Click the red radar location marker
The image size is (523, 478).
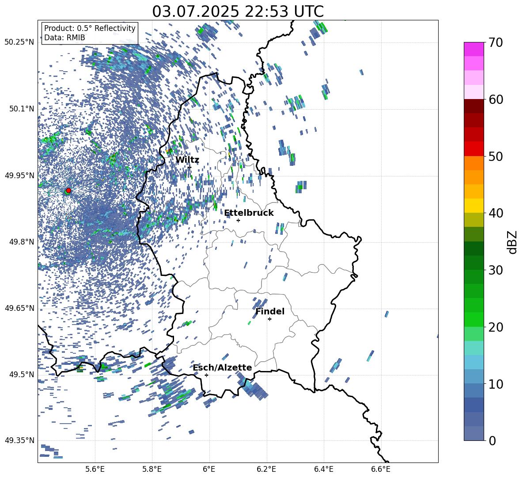(68, 191)
